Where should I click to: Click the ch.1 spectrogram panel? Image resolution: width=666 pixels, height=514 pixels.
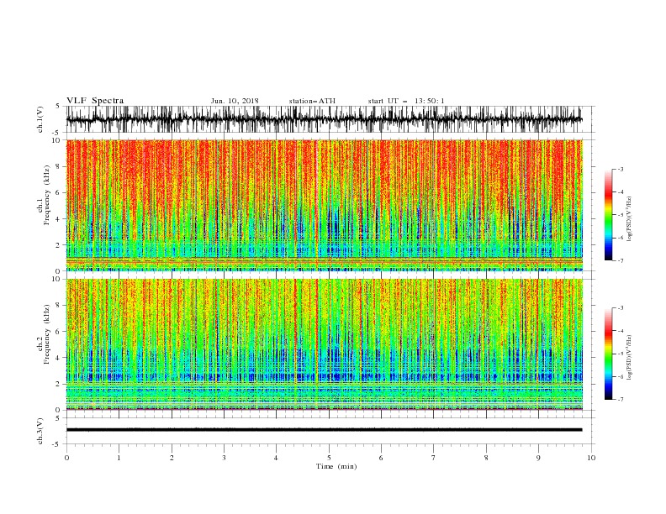325,205
